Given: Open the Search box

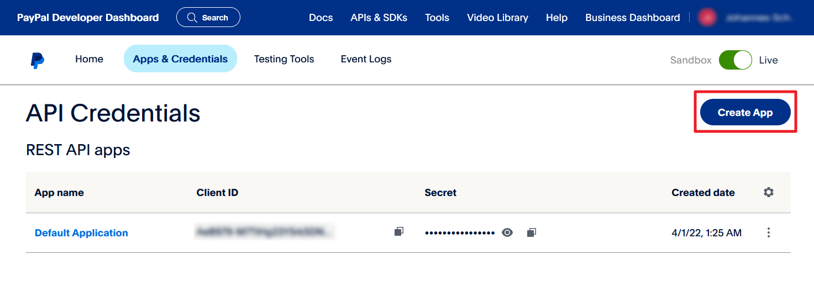Looking at the screenshot, I should click(x=208, y=18).
